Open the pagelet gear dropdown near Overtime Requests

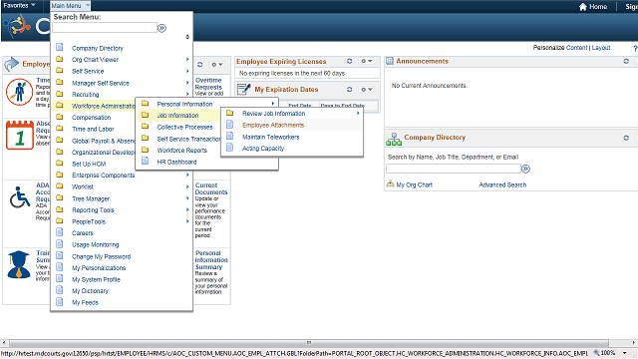(x=217, y=64)
